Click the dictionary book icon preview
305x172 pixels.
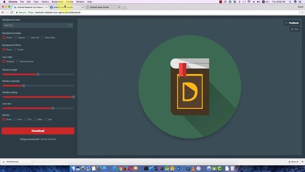pos(190,86)
